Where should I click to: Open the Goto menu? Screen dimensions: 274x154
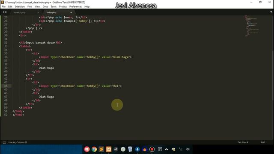(x=45, y=7)
